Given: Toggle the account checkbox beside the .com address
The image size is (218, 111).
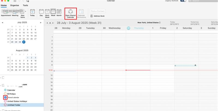Looking at the screenshot, I should tap(3, 85).
